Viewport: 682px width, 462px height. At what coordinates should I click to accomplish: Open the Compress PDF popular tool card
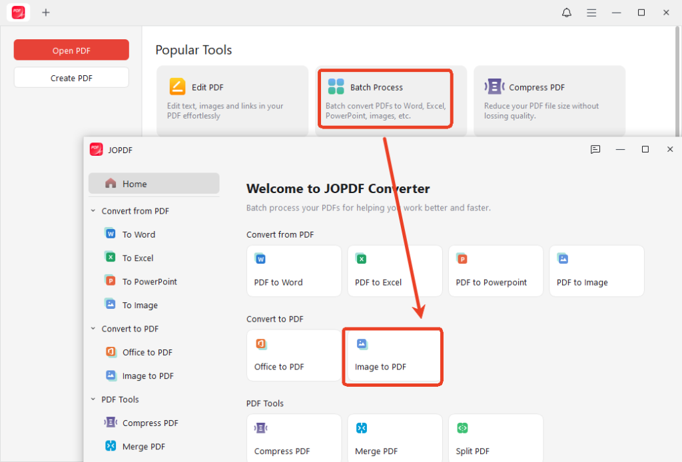coord(549,101)
